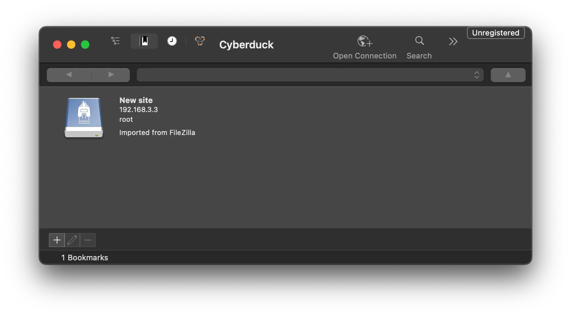Viewport: 571px width, 316px height.
Task: Open the History view
Action: pyautogui.click(x=172, y=41)
